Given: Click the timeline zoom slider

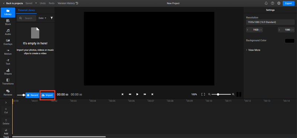Looking at the screenshot, I should click(x=221, y=94).
